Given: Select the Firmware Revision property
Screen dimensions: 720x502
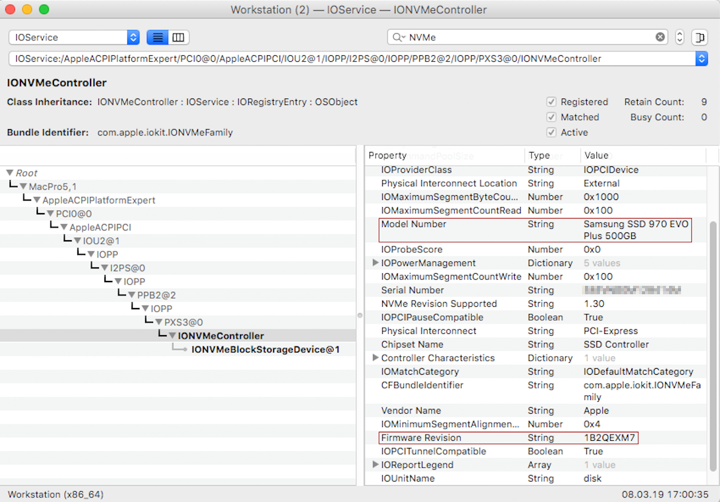Looking at the screenshot, I should [x=536, y=438].
